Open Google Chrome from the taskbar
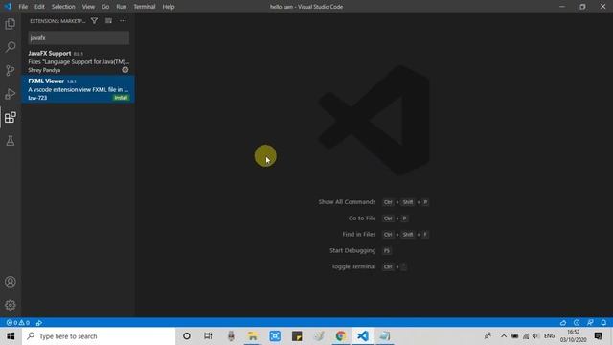Viewport: 613px width, 345px height. [x=341, y=336]
